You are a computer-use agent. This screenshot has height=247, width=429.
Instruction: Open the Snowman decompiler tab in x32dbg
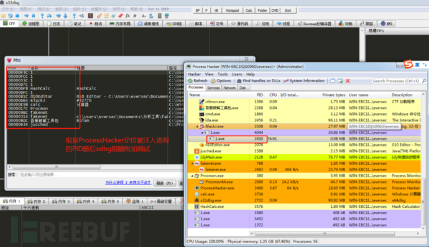click(315, 24)
